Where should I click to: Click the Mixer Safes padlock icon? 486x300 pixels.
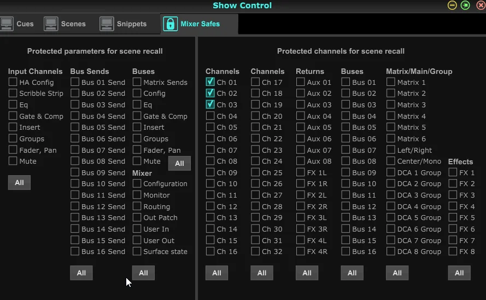point(170,24)
